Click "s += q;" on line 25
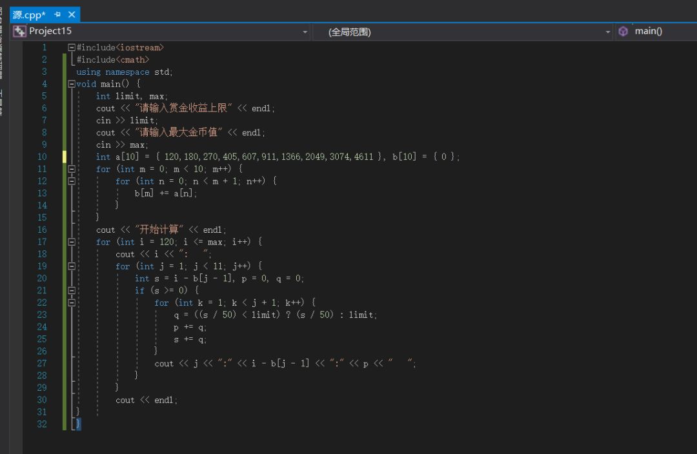The image size is (697, 454). (x=190, y=339)
